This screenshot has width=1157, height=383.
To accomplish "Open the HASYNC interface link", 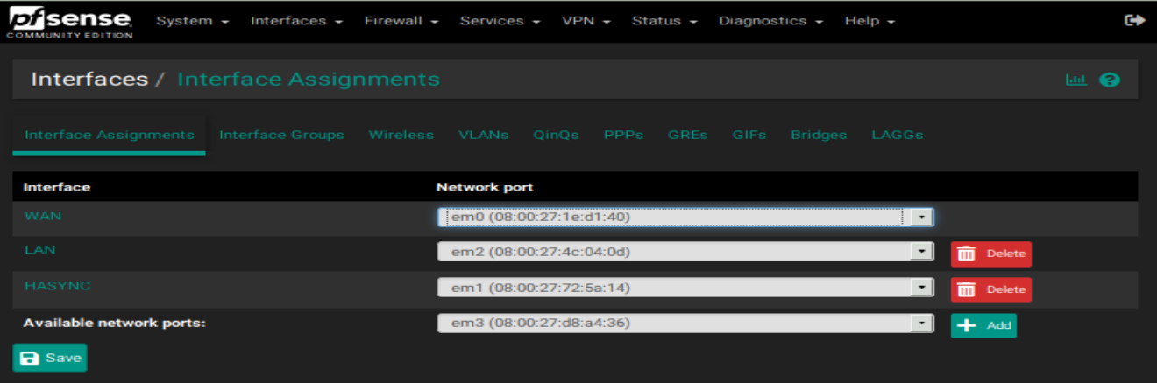I will tap(57, 286).
